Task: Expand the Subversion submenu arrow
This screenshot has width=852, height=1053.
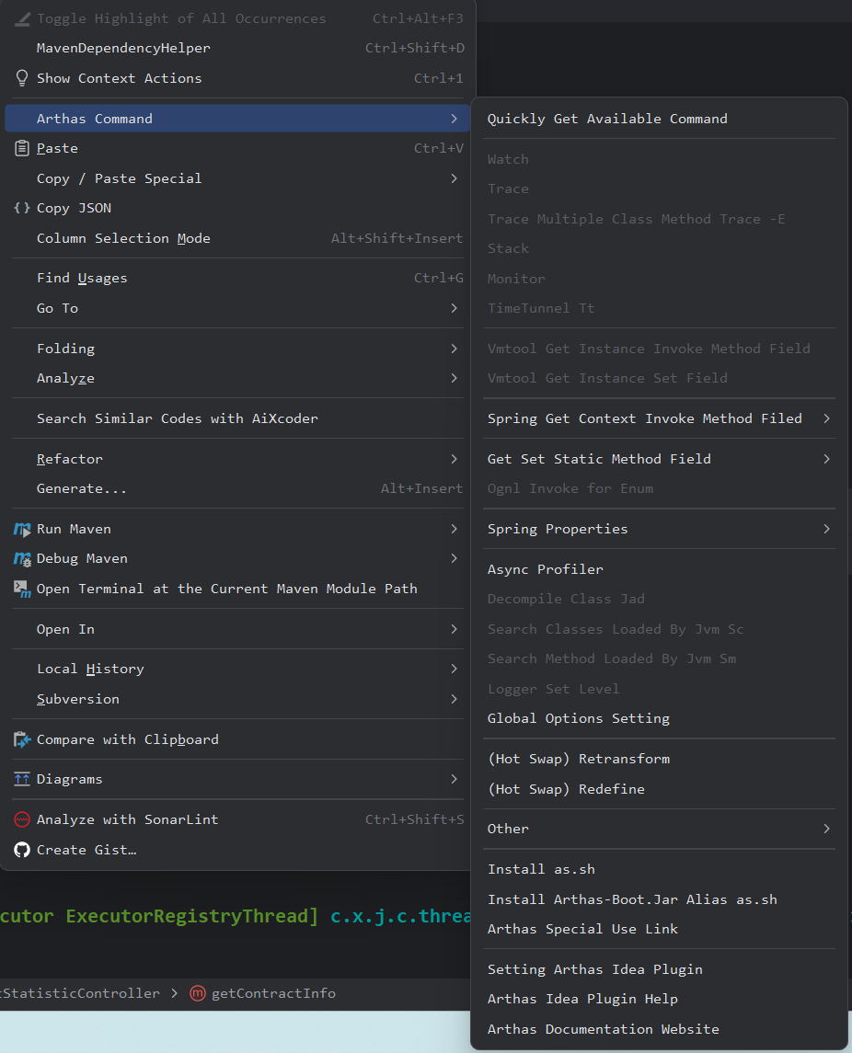Action: click(x=455, y=699)
